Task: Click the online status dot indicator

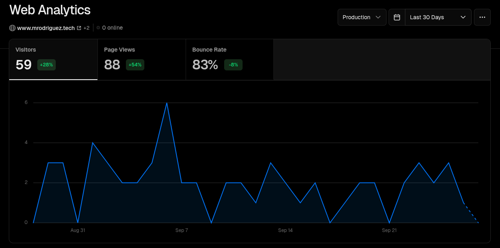Action: pos(98,28)
